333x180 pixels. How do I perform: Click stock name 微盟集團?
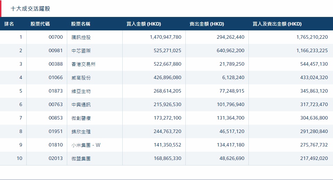(x=81, y=159)
